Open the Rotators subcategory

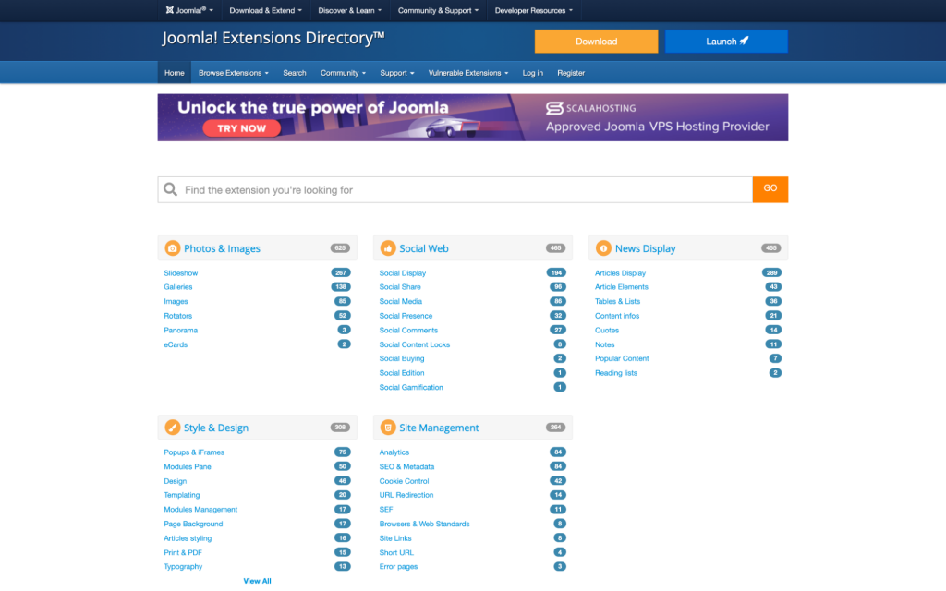178,316
